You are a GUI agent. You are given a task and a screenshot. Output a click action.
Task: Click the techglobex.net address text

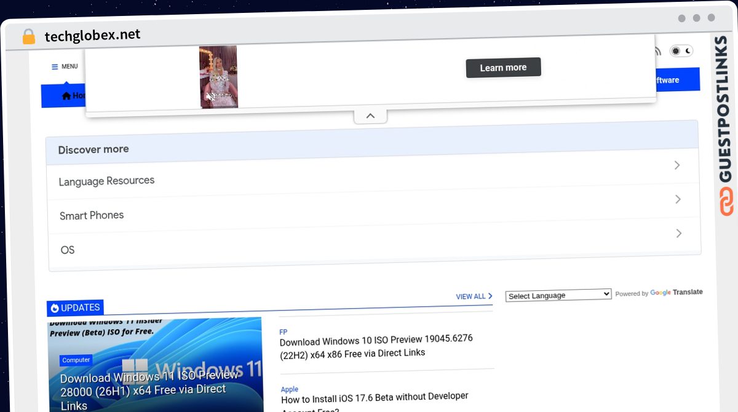(x=92, y=35)
